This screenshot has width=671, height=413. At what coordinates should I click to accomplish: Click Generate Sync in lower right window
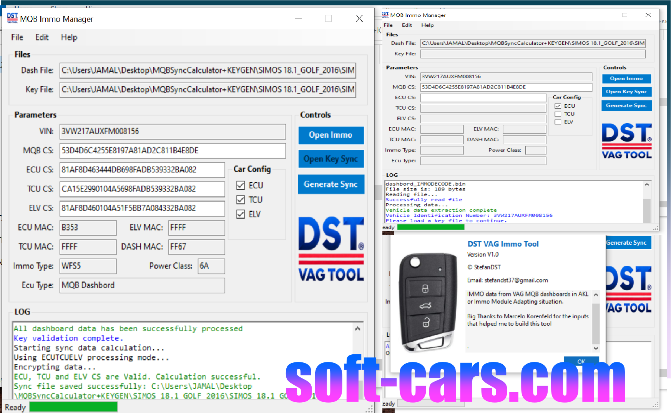629,243
